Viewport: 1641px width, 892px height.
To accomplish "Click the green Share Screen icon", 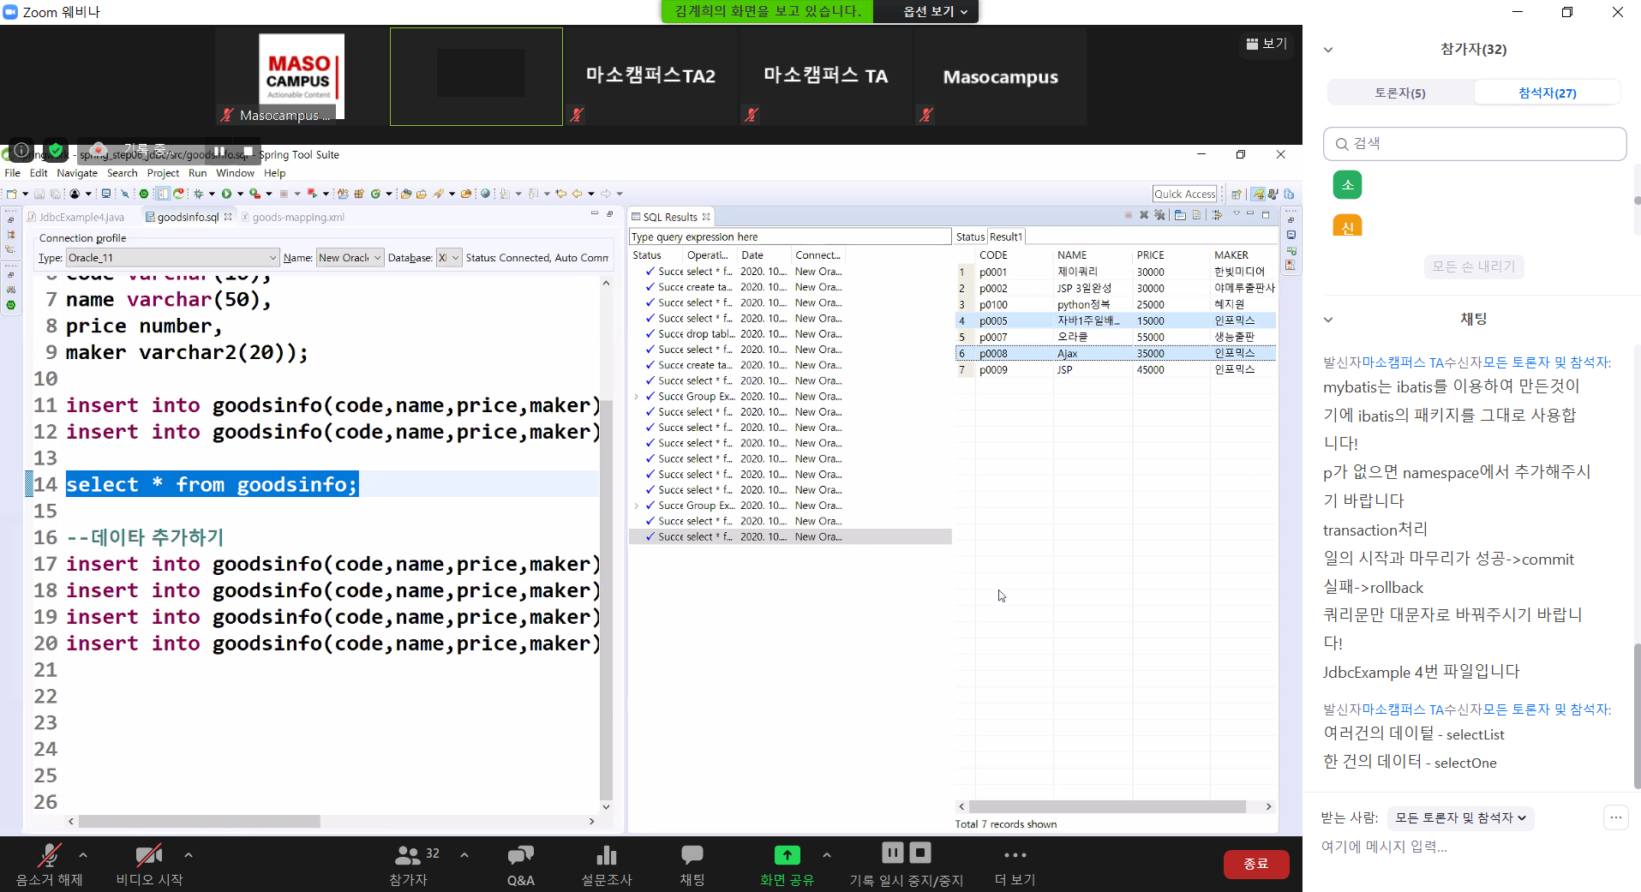I will [x=787, y=855].
